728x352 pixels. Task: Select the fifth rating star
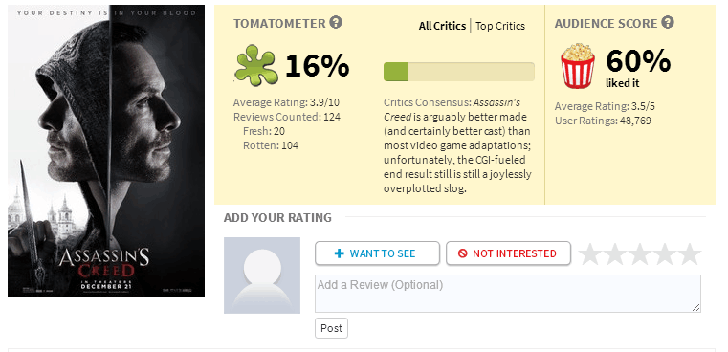click(690, 254)
